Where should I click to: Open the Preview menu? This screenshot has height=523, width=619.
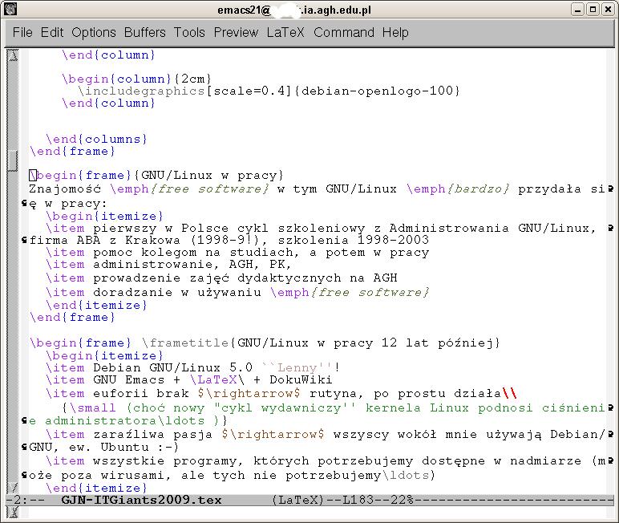pyautogui.click(x=236, y=32)
